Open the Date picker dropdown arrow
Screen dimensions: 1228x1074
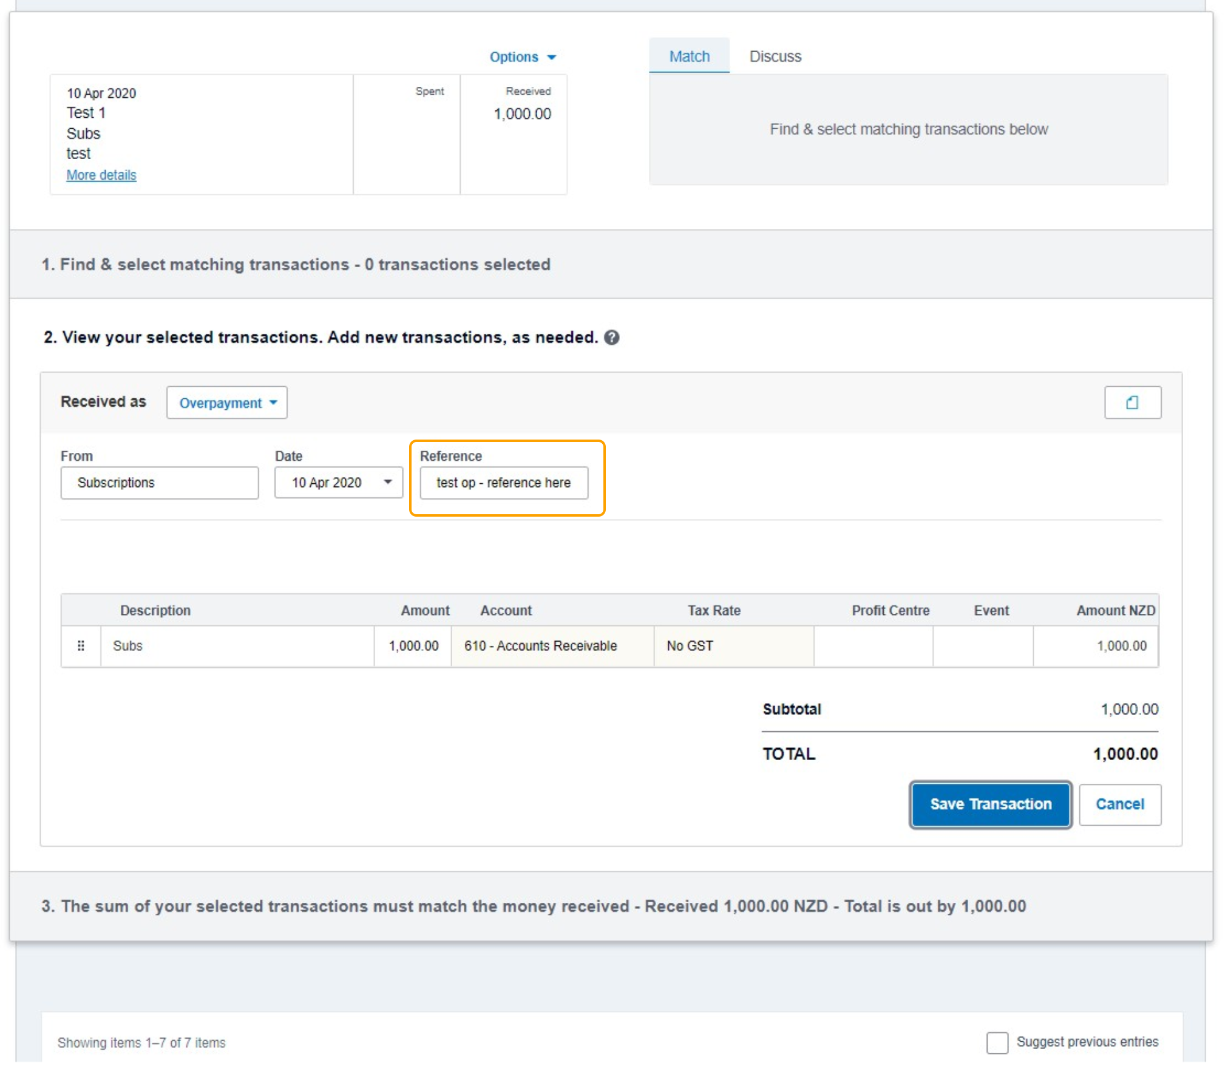pos(387,483)
